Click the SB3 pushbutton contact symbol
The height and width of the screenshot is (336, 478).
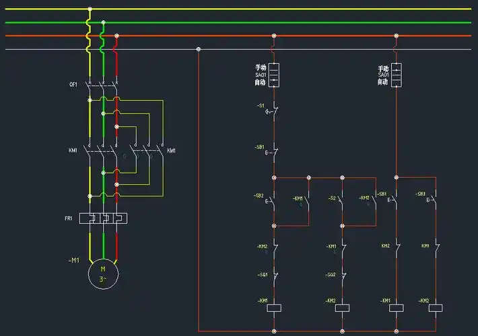[x=434, y=200]
